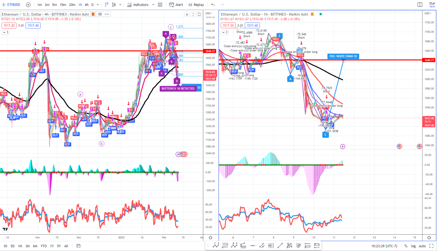Expand the chart style dropdown arrow

120,5
